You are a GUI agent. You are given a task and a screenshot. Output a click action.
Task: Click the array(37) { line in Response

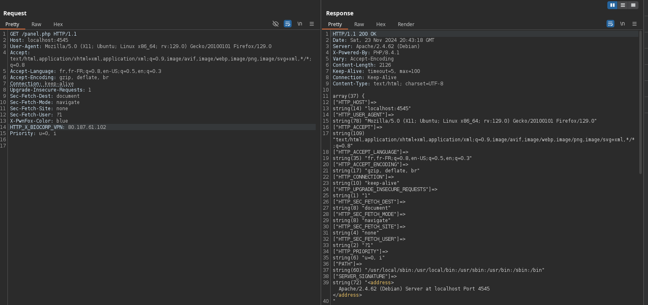click(x=348, y=96)
